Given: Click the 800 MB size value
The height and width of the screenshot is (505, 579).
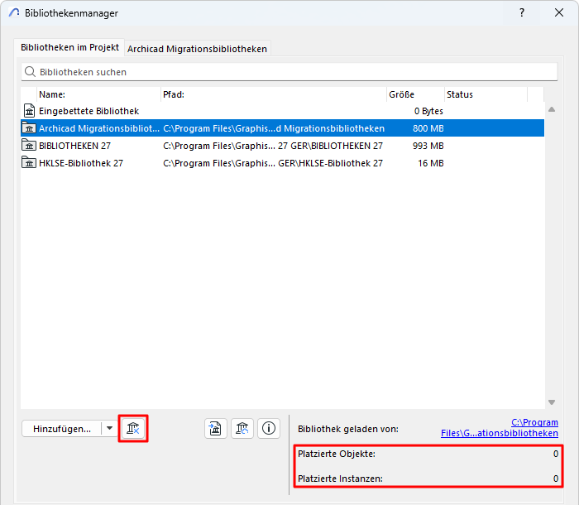Looking at the screenshot, I should point(428,128).
